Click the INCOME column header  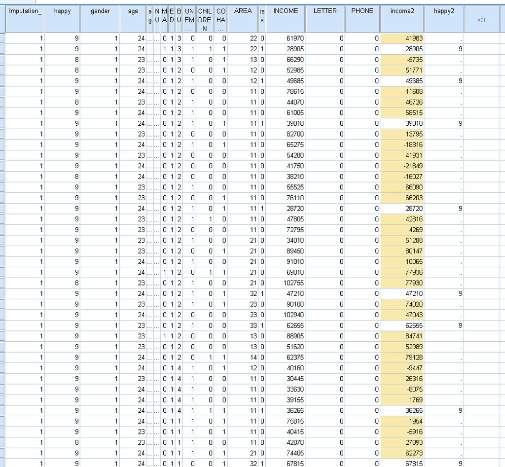(286, 19)
